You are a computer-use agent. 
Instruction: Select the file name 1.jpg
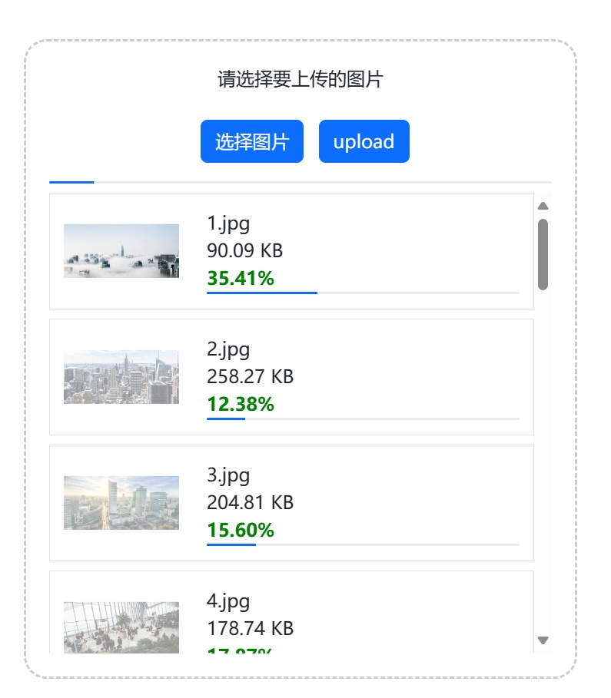coord(228,224)
